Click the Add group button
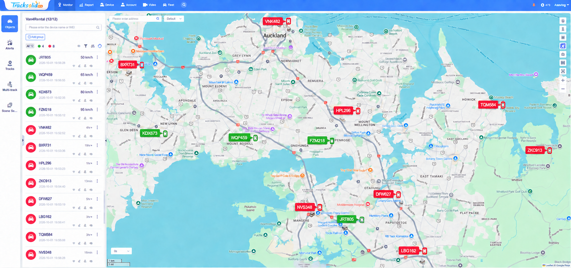 pos(36,37)
